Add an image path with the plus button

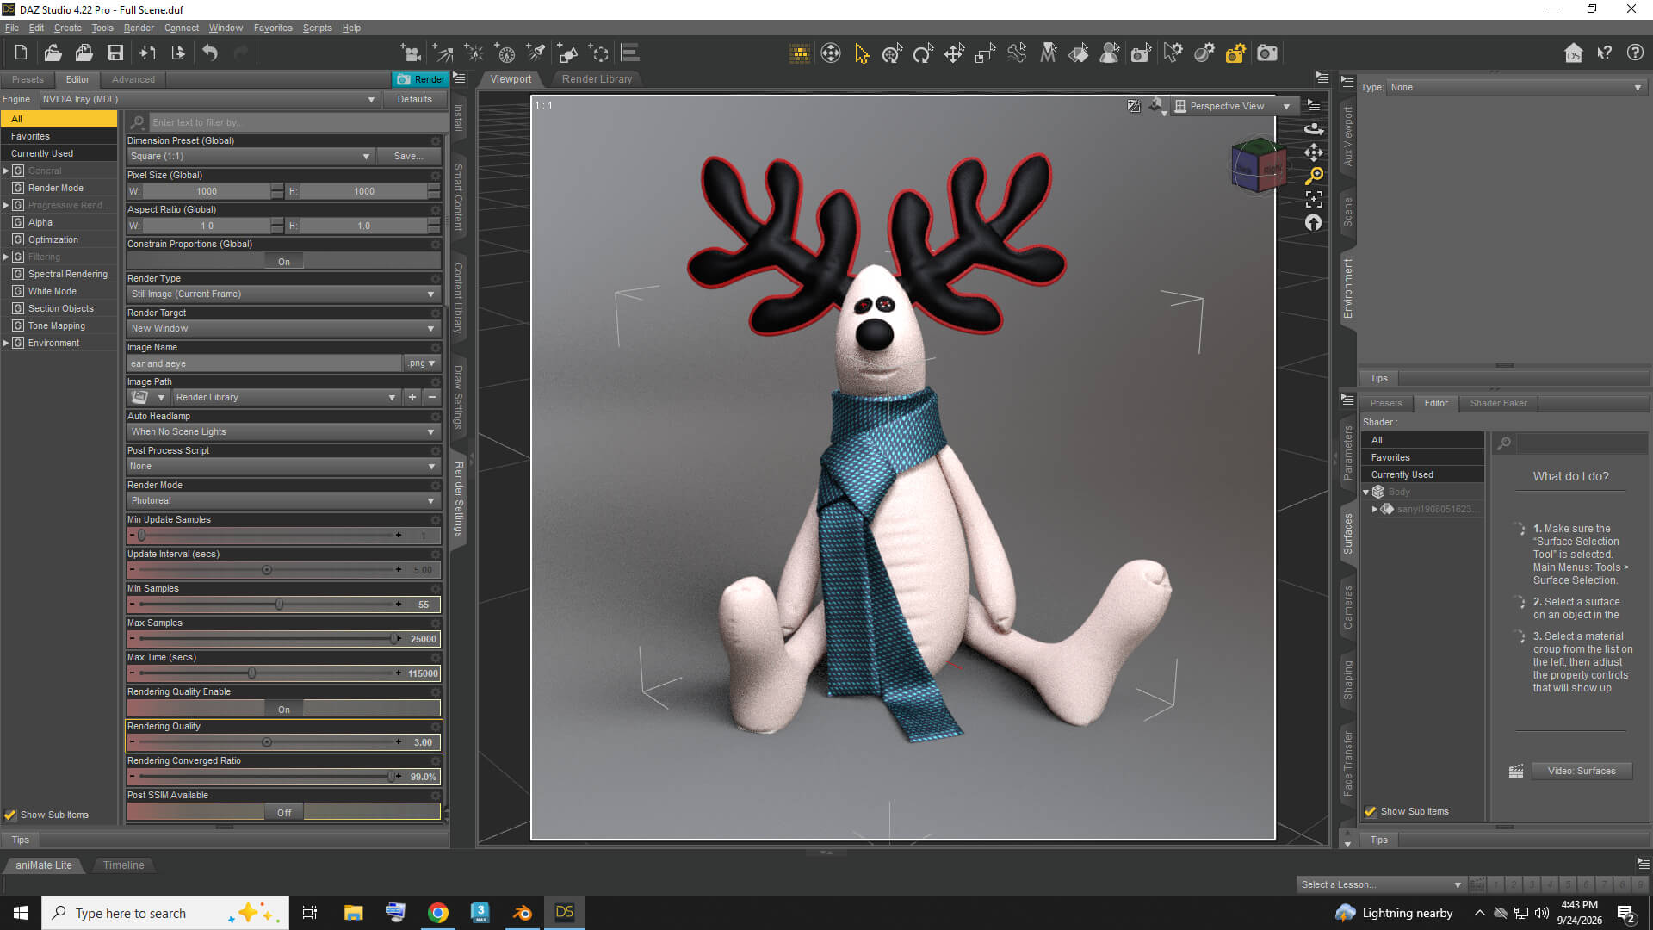(x=412, y=397)
